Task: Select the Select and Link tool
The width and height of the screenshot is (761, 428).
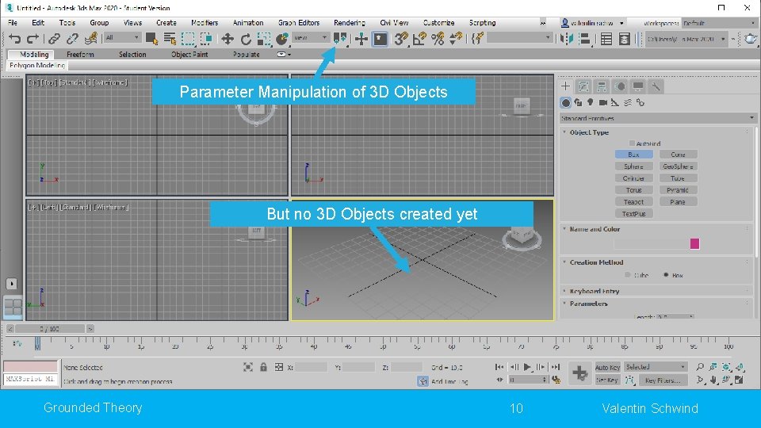Action: pos(54,39)
